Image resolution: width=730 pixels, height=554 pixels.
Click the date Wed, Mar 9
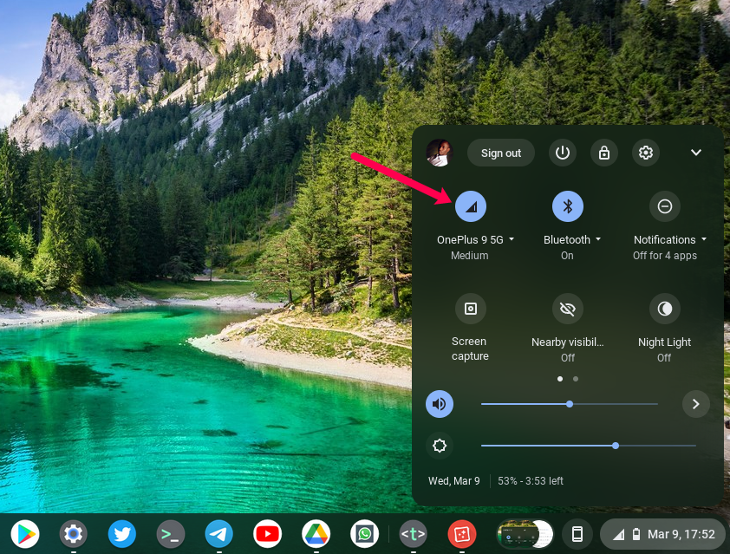tap(454, 481)
